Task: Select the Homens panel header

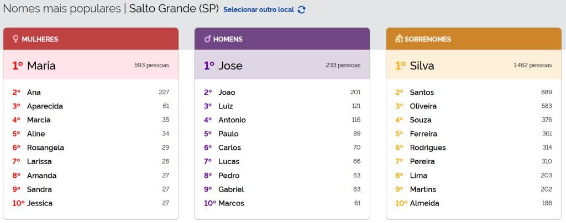Action: 282,39
